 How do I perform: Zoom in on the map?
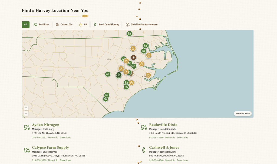[26, 108]
